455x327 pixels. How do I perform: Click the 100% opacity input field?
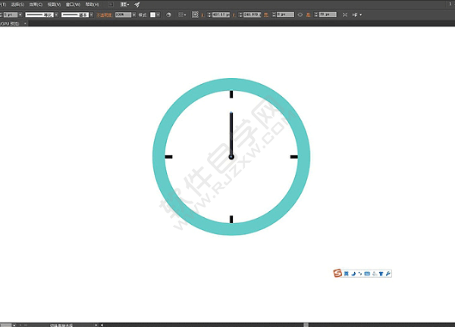pos(123,14)
